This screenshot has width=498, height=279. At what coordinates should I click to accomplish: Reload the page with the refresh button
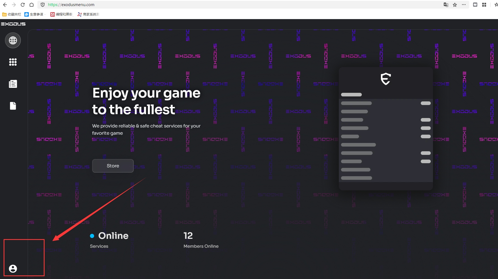click(23, 5)
